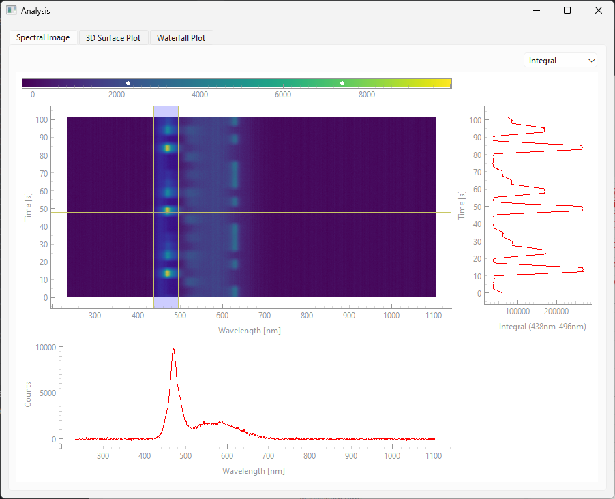
Task: Click the Integral (438nm-496nm) axis label
Action: [542, 327]
